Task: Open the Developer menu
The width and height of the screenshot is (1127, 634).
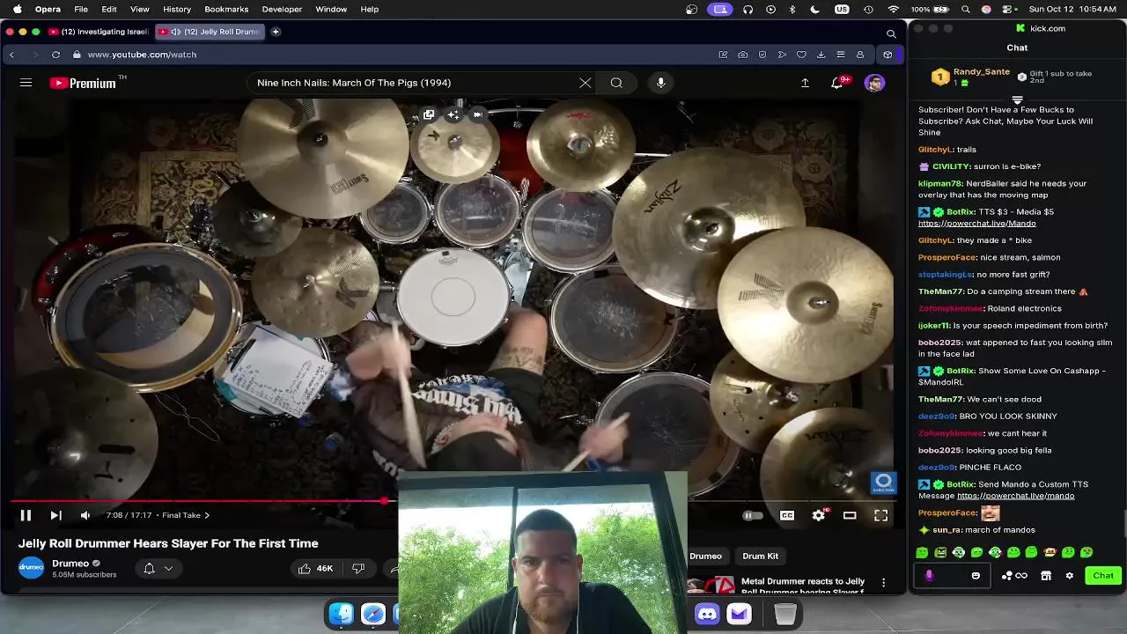Action: click(282, 9)
